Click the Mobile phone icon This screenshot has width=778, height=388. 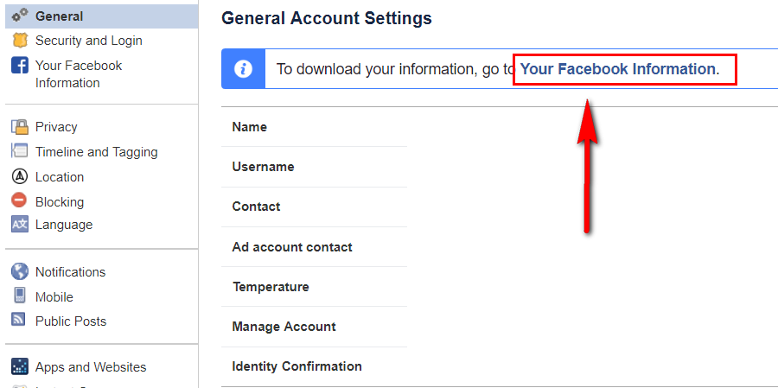point(20,296)
